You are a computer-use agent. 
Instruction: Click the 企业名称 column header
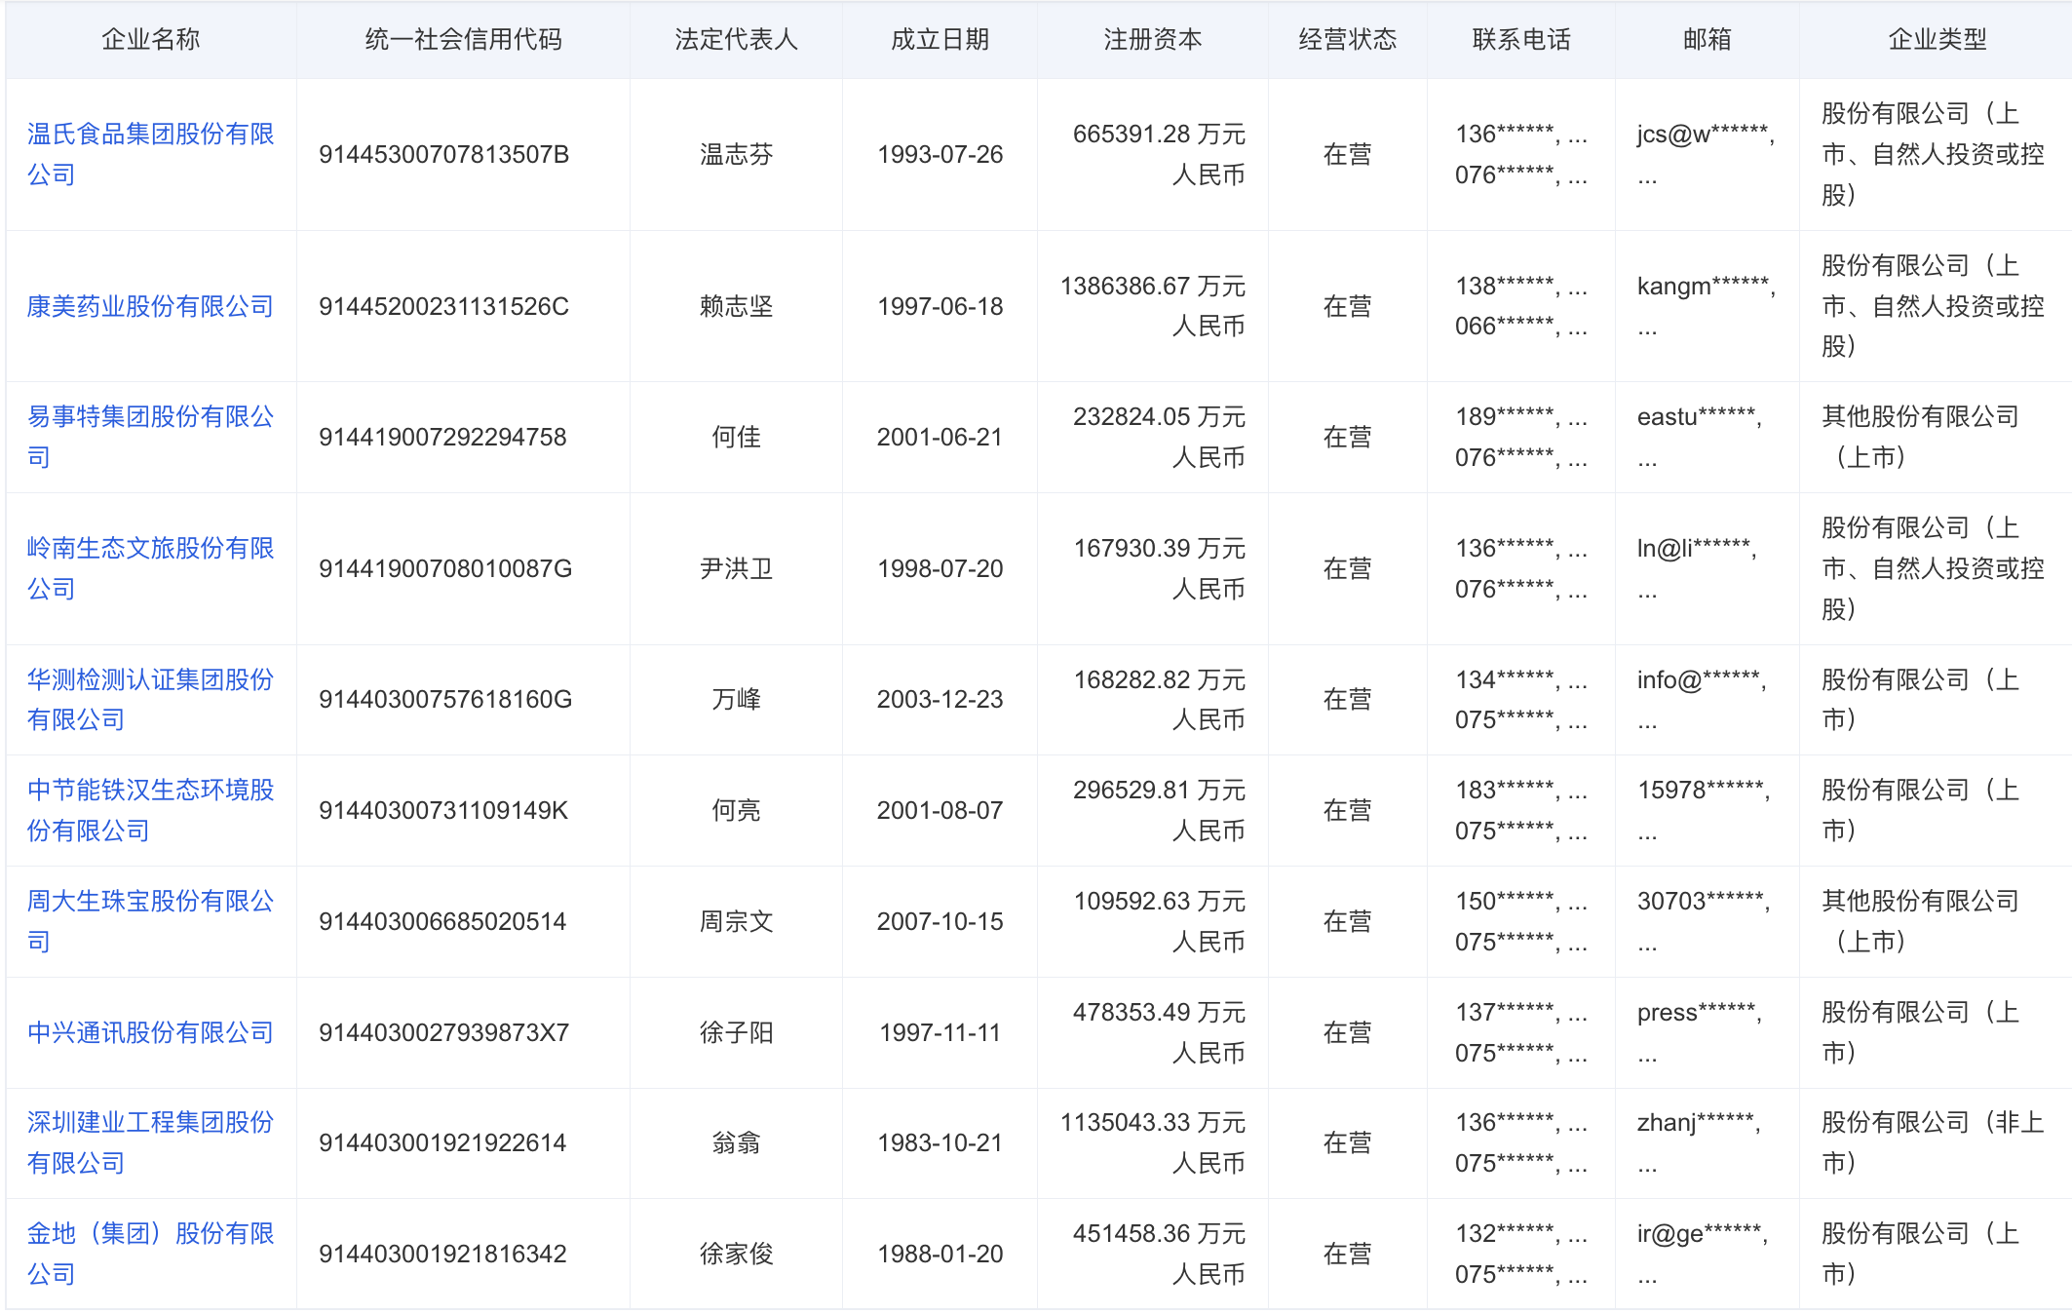150,39
